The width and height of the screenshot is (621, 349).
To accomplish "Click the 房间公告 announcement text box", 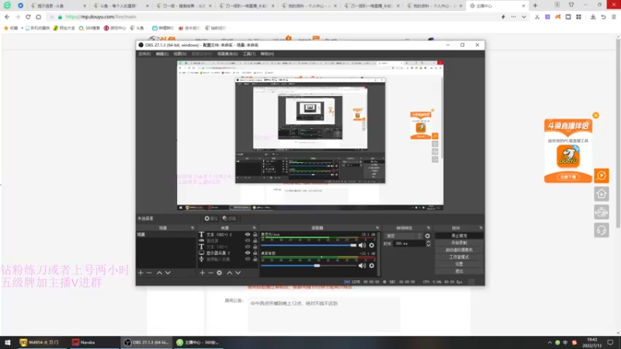I will pos(324,314).
